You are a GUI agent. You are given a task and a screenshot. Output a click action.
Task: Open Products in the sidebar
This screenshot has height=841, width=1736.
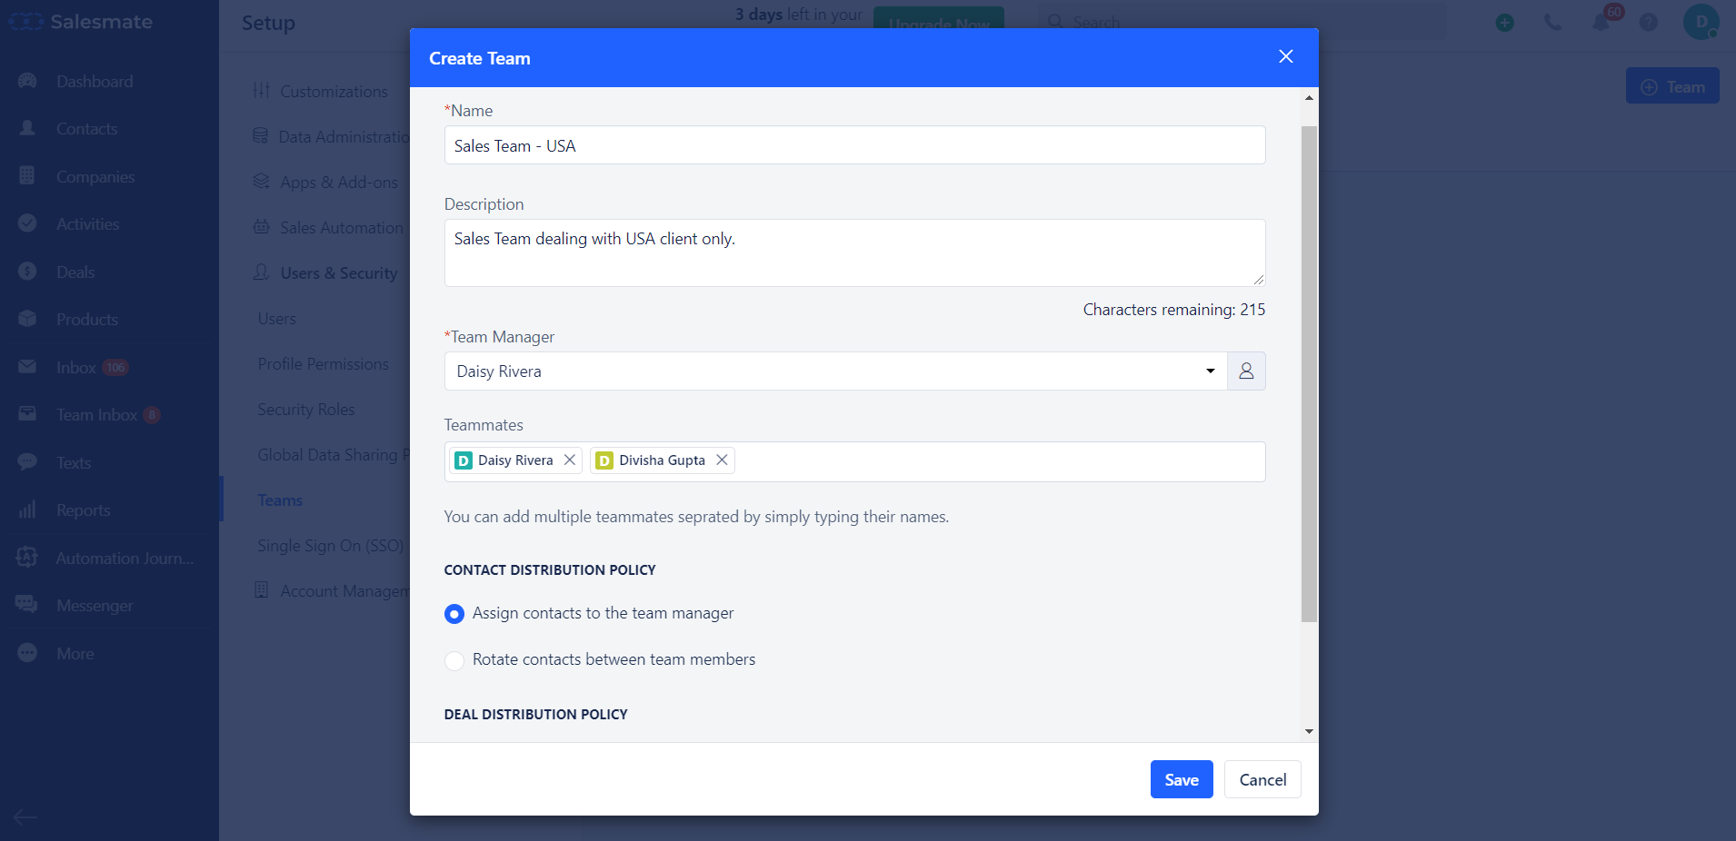pyautogui.click(x=87, y=320)
